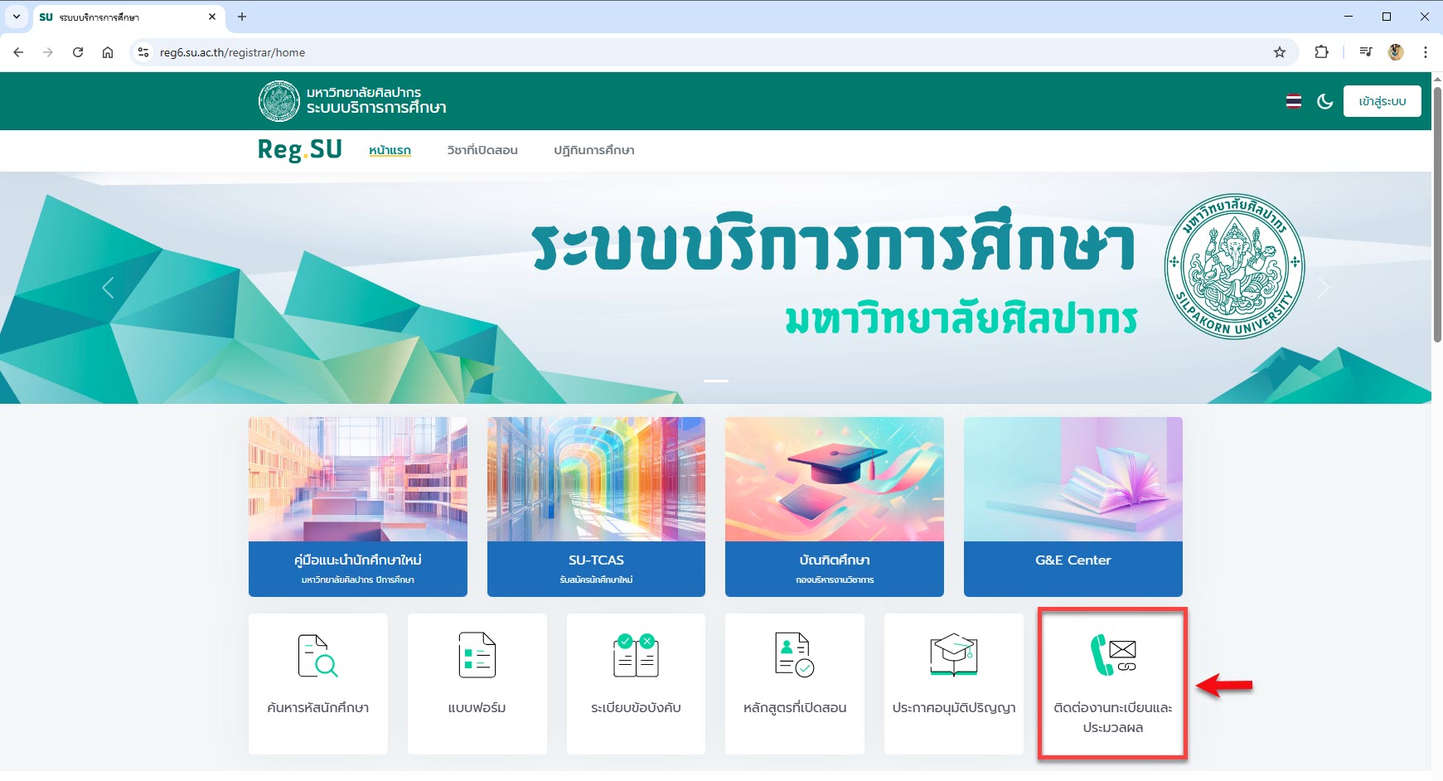Click the Silpakorn University logo in header
1443x781 pixels.
pyautogui.click(x=278, y=101)
